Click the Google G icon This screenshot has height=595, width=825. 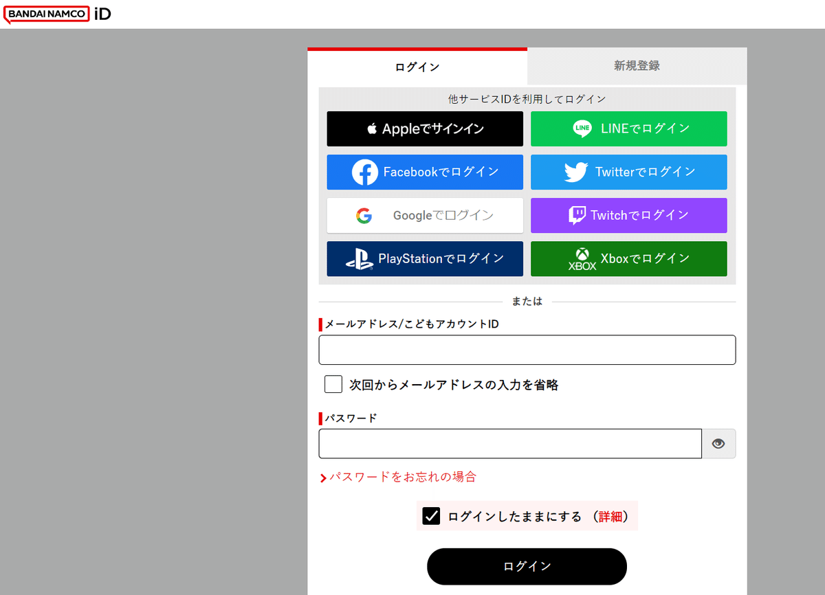click(363, 215)
